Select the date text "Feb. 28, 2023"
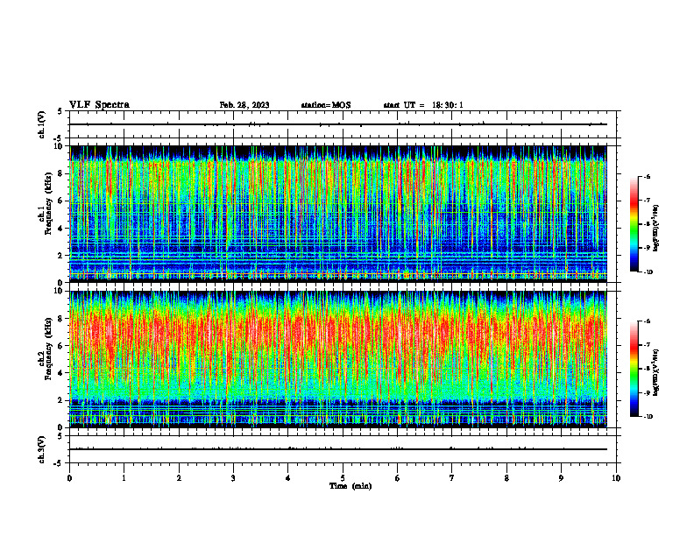This screenshot has height=536, width=694. pyautogui.click(x=244, y=105)
